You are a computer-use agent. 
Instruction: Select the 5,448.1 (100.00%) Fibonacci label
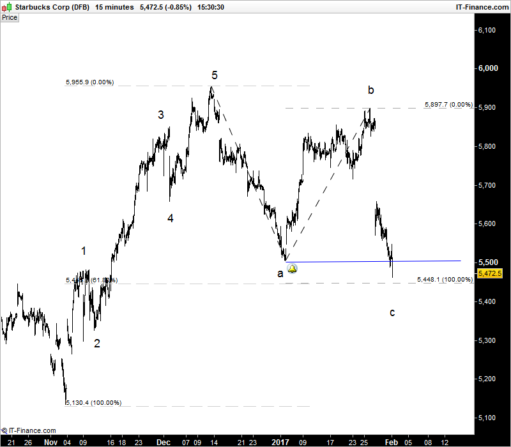coord(445,280)
